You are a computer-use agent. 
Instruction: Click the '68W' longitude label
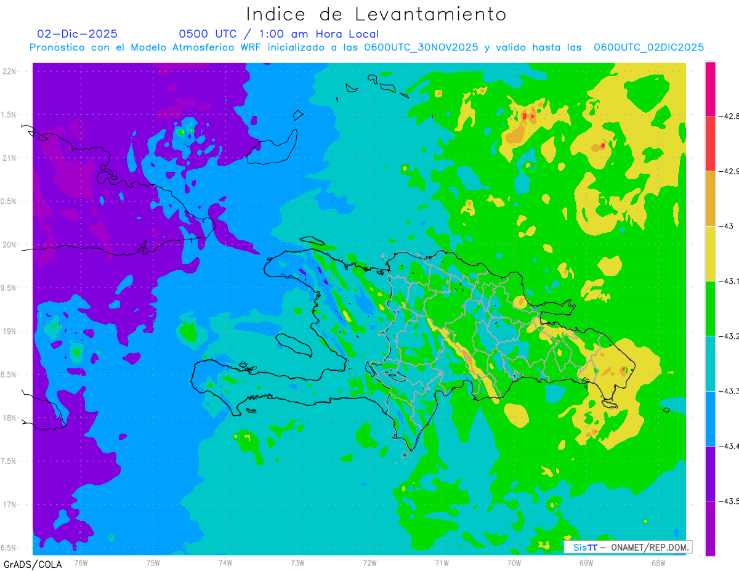point(658,563)
